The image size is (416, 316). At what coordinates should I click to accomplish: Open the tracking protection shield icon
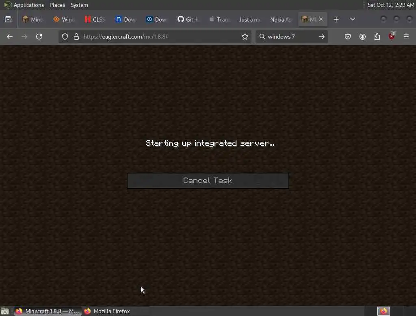65,37
